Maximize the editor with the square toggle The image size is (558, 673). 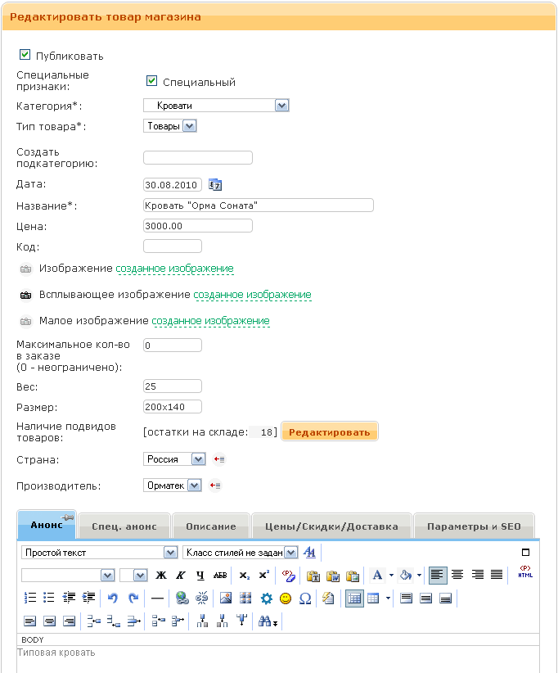525,553
